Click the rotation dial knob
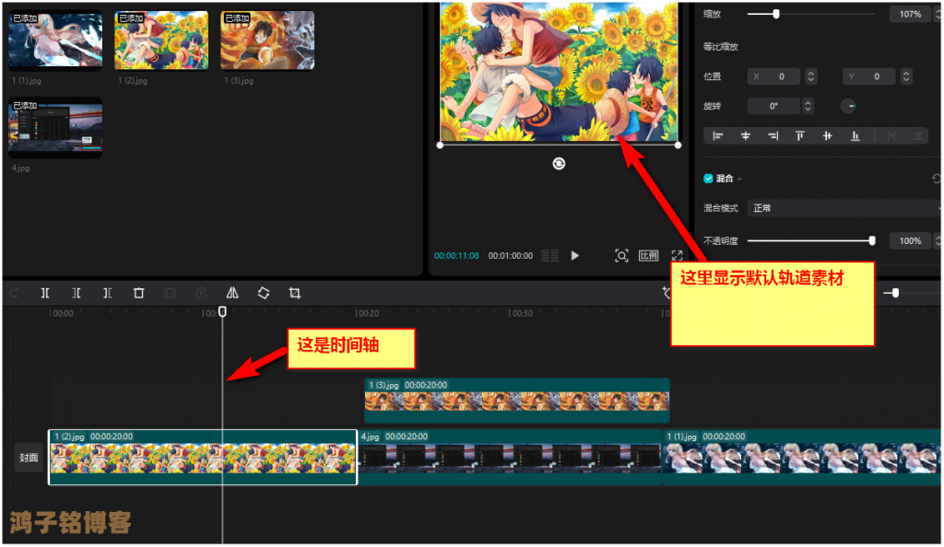 coord(848,106)
